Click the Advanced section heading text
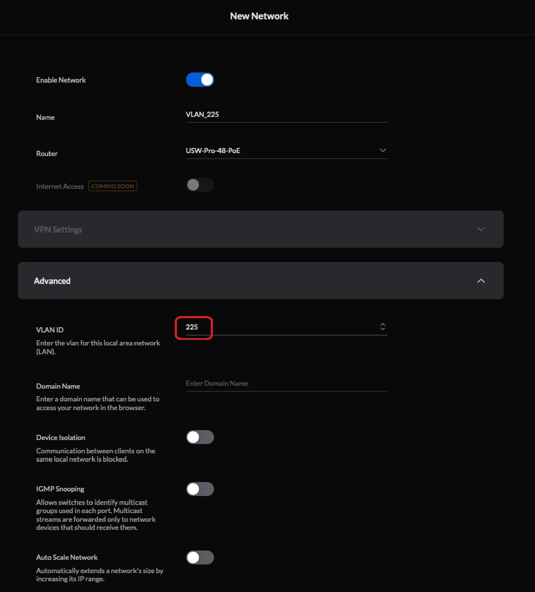 tap(52, 281)
